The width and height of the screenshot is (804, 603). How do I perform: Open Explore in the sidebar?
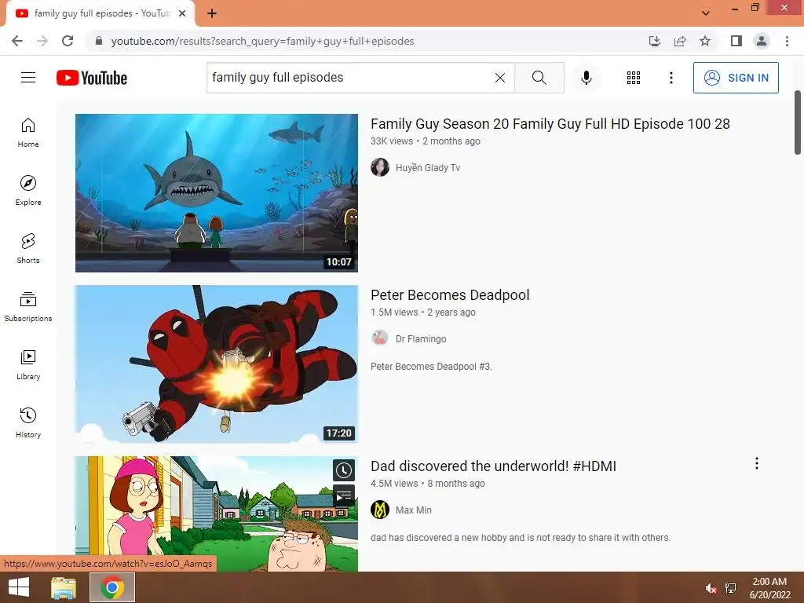[x=28, y=191]
